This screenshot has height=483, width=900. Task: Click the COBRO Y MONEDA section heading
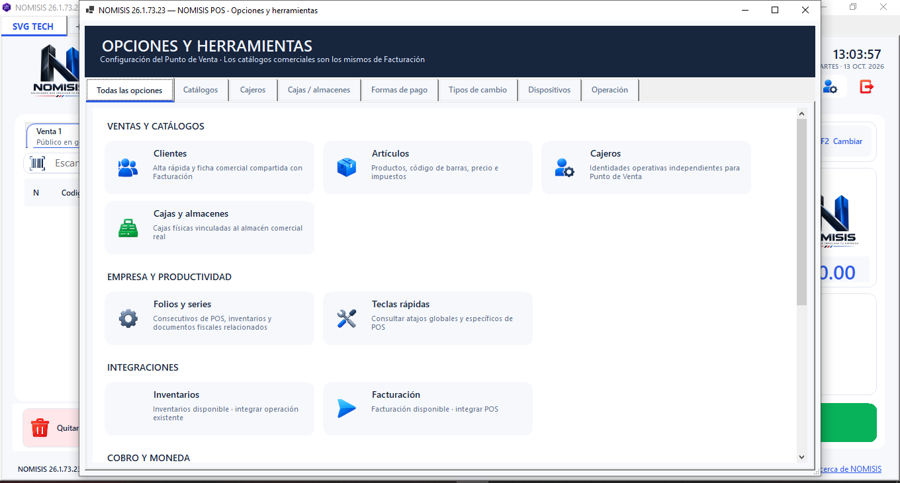tap(148, 458)
